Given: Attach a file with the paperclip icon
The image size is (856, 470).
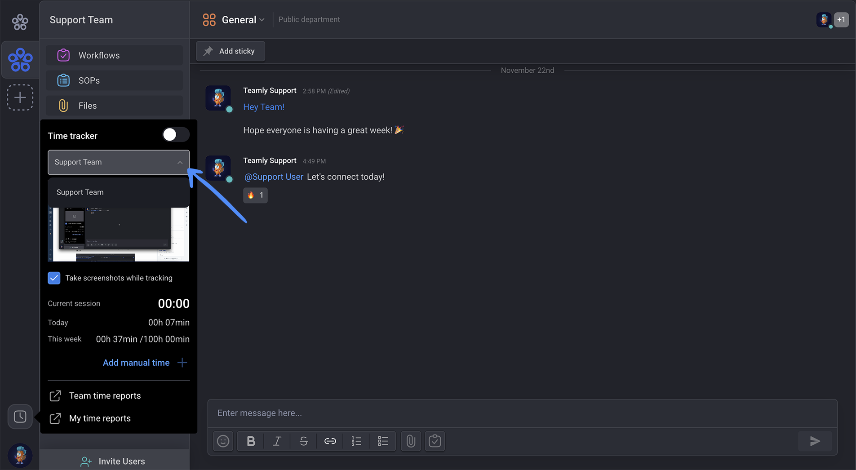Looking at the screenshot, I should pyautogui.click(x=411, y=441).
